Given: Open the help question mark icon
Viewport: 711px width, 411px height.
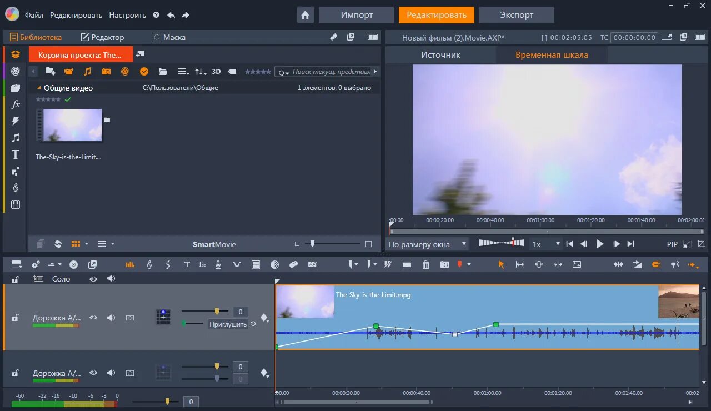Looking at the screenshot, I should pos(156,15).
